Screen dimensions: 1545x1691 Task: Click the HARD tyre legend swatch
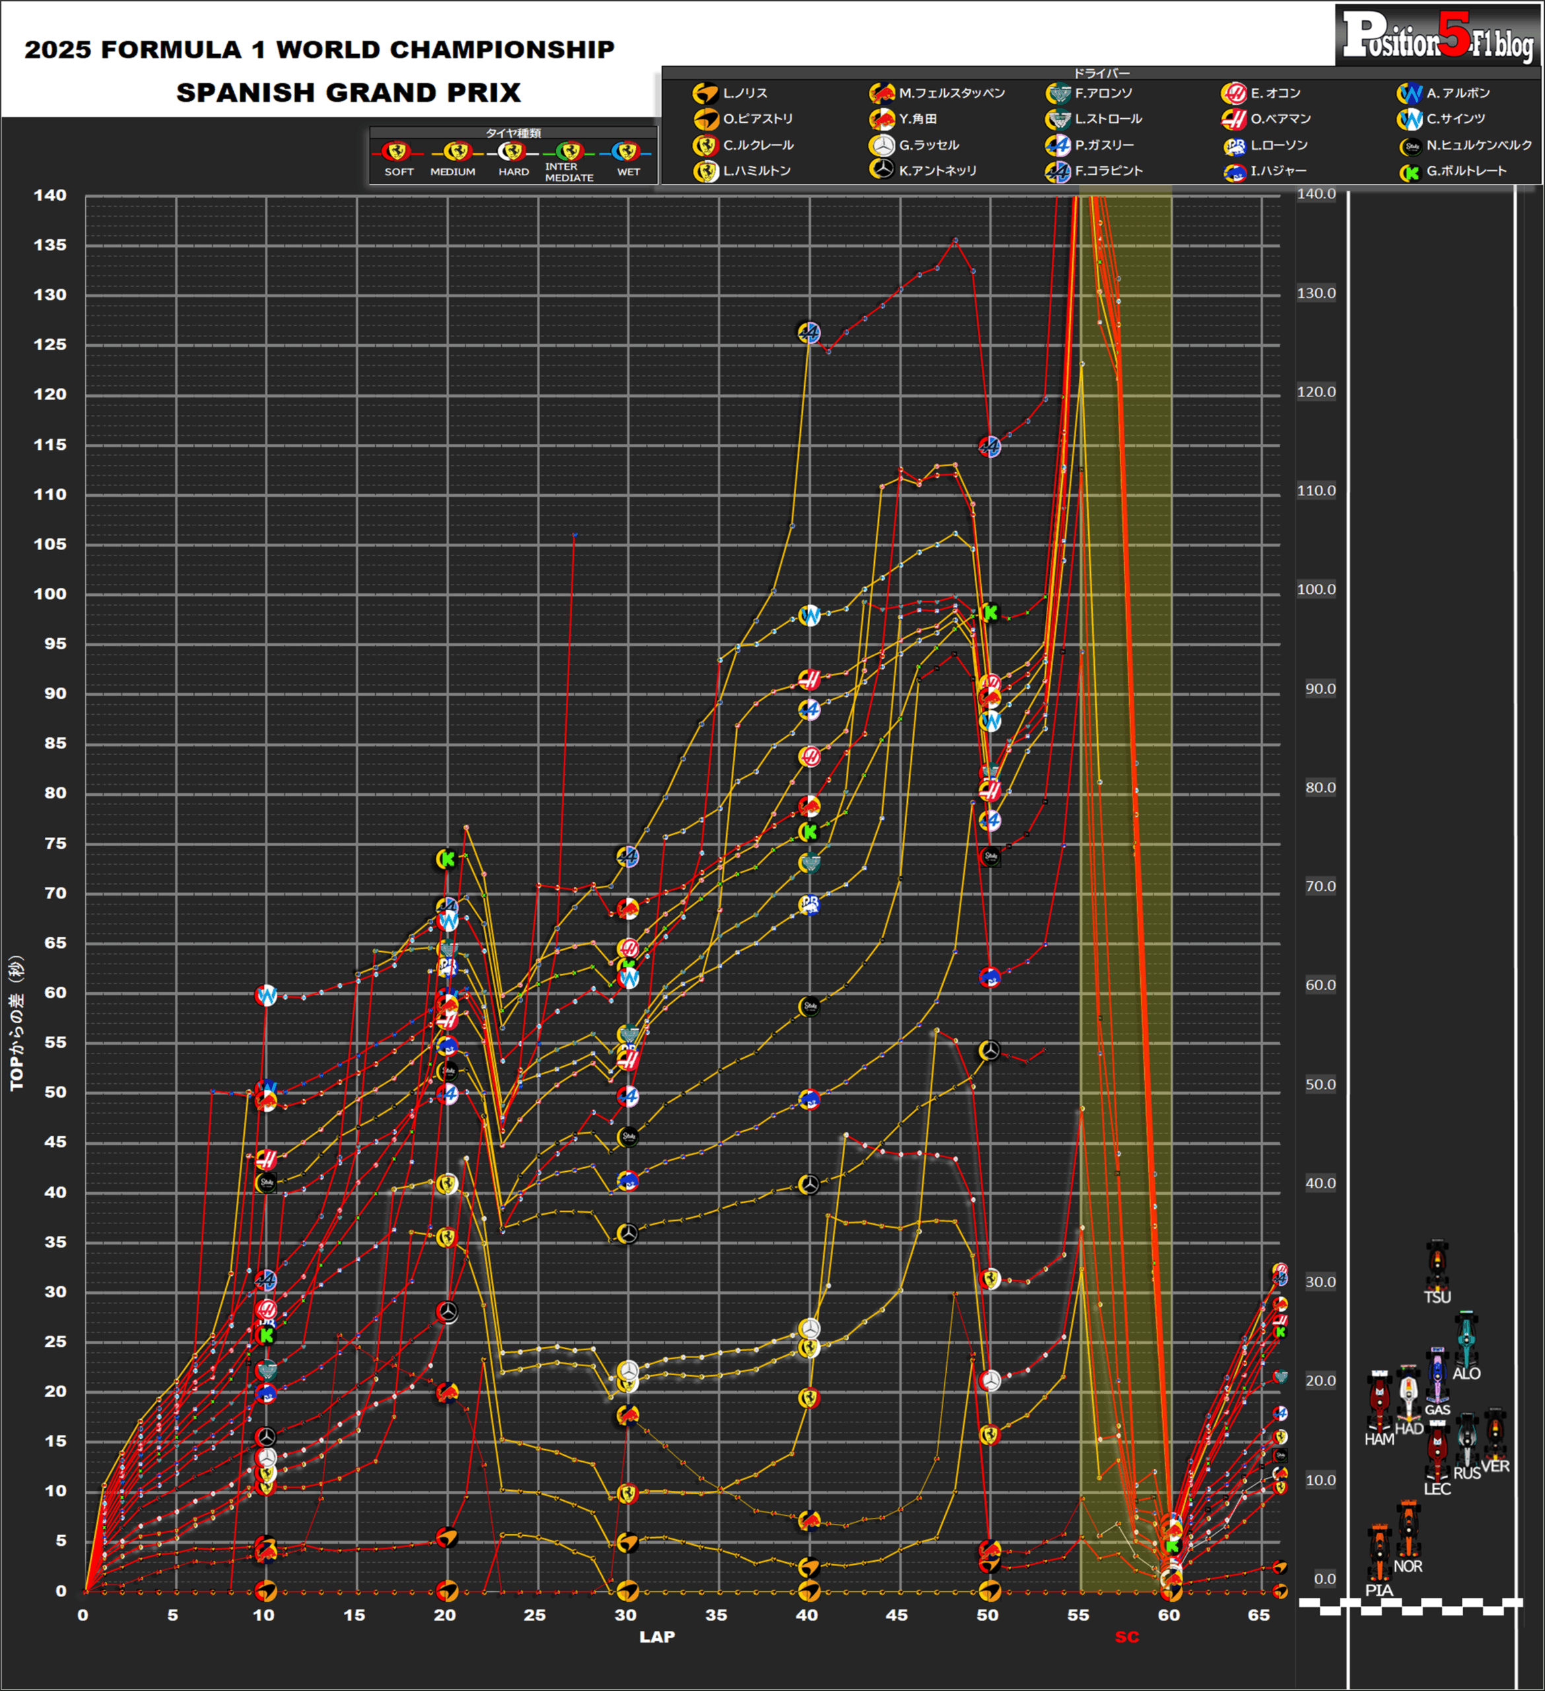coord(512,153)
